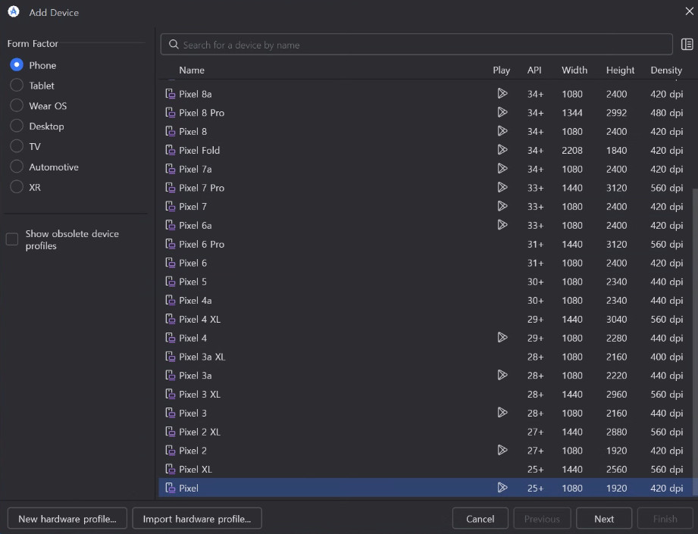The image size is (698, 534).
Task: Click the device icon beside Pixel 3 XL
Action: point(170,394)
